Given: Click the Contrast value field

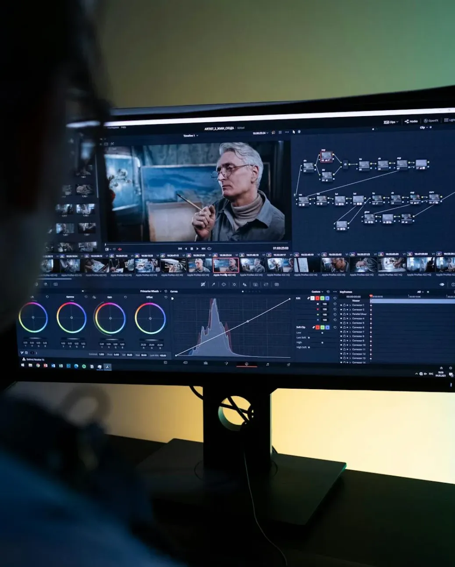Looking at the screenshot, I should (x=101, y=354).
